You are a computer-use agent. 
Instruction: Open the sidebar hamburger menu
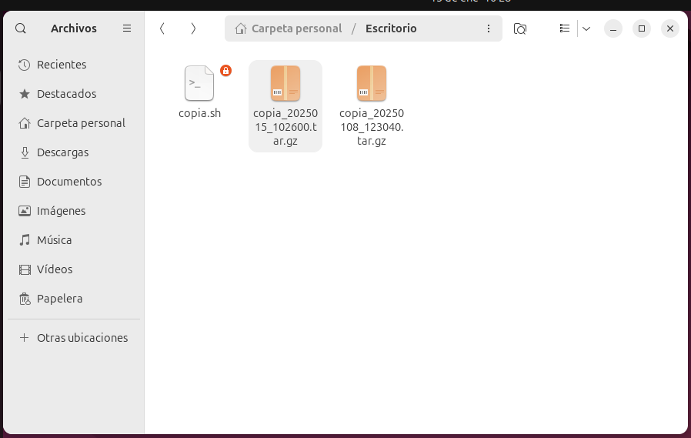tap(127, 28)
